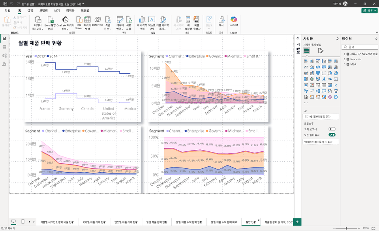Image resolution: width=379 pixels, height=231 pixels.
Task: Click the user account avatar
Action: tap(345, 4)
